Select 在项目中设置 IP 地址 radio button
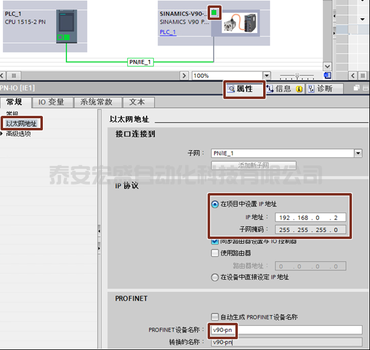 (215, 204)
